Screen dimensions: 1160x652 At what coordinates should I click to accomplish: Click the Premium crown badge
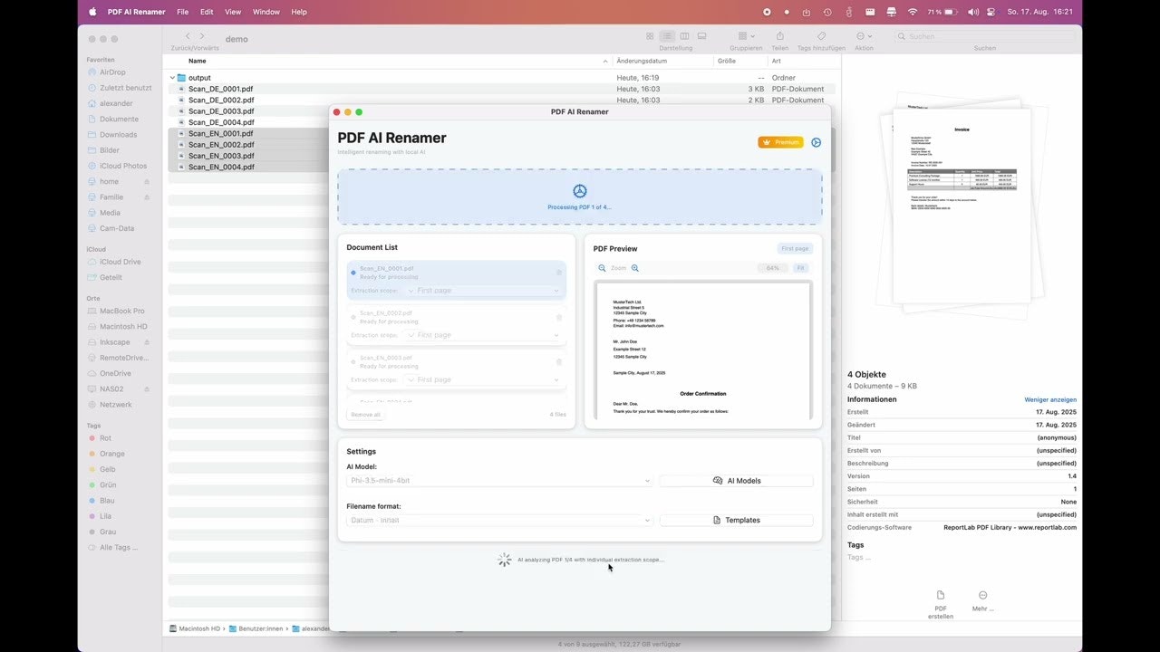pyautogui.click(x=780, y=142)
